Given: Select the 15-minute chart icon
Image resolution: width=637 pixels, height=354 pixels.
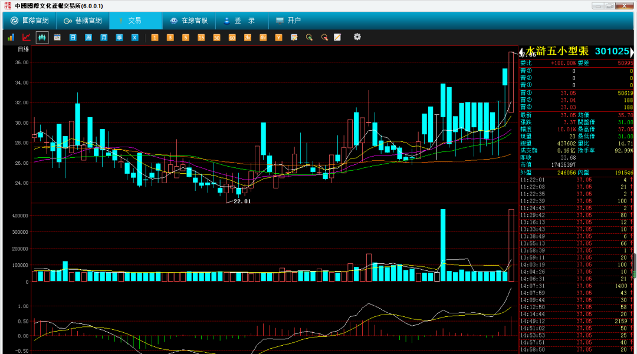Looking at the screenshot, I should pos(201,37).
